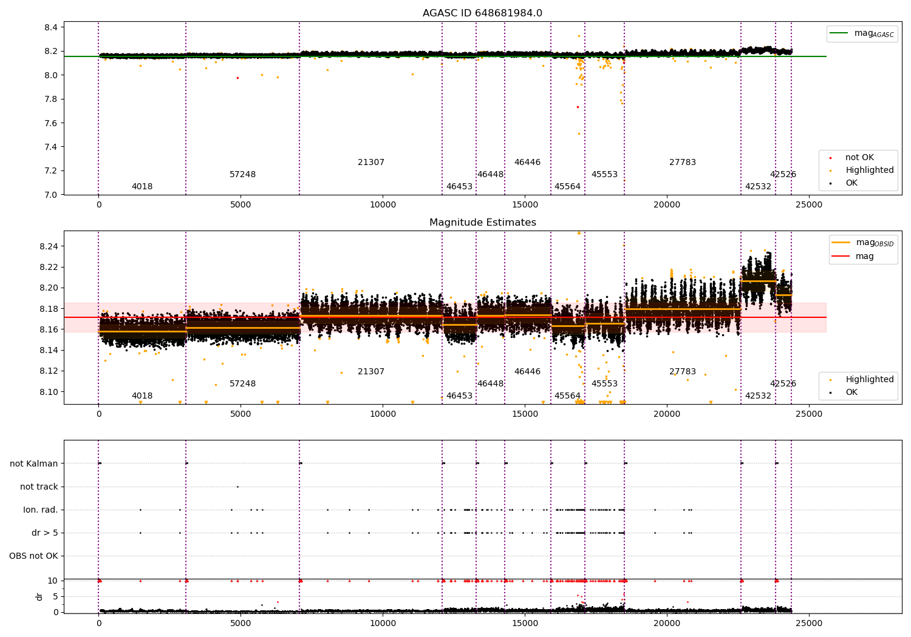The image size is (911, 637).
Task: Select the Magnitude Estimates subplot title
Action: [x=482, y=223]
